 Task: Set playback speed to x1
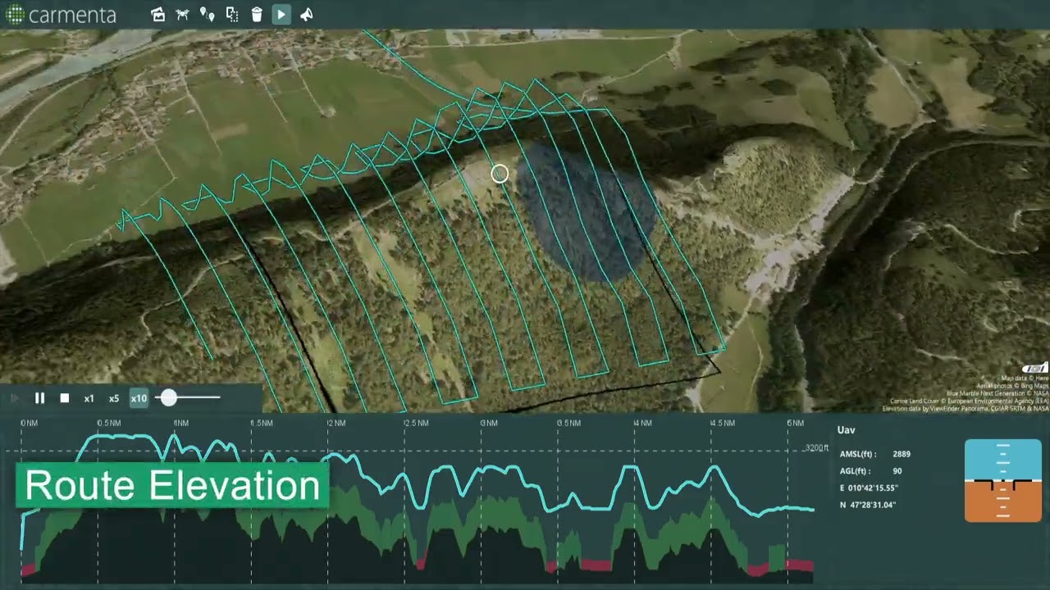click(x=89, y=398)
